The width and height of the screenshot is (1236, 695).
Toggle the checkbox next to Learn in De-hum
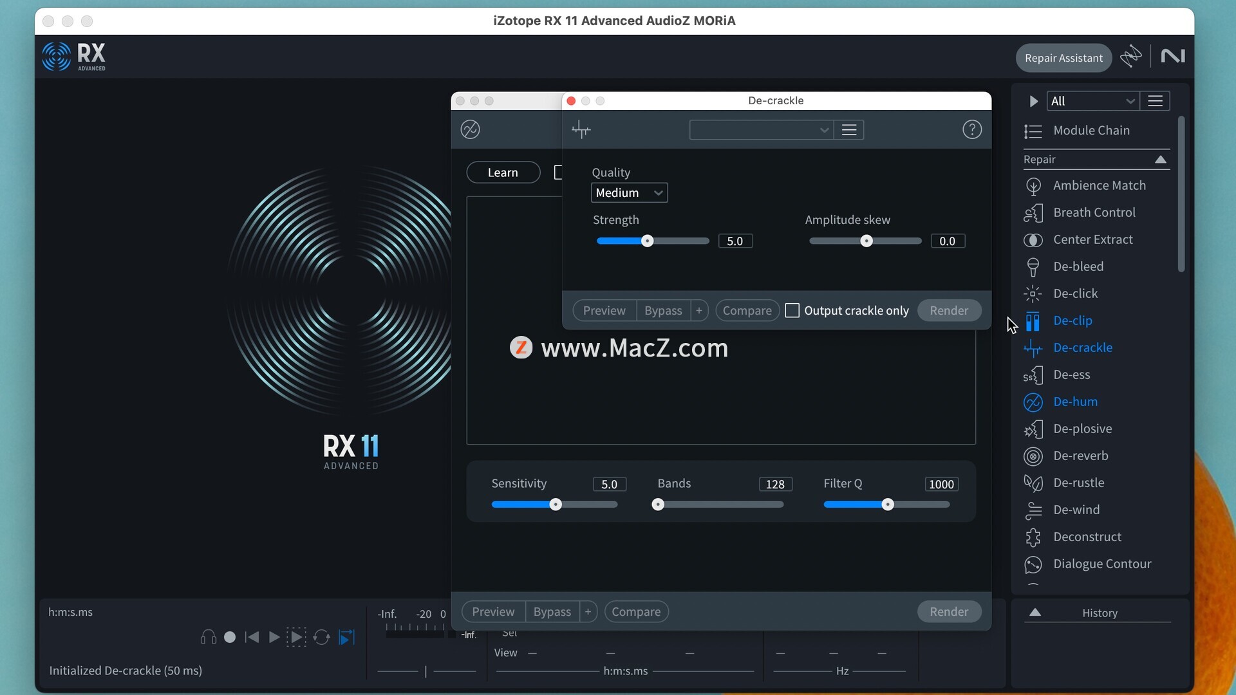pos(557,172)
